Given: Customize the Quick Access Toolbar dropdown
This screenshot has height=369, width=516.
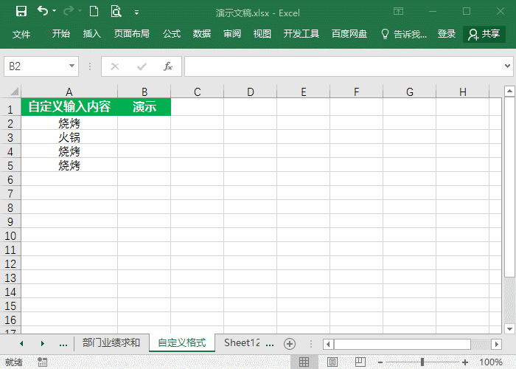Looking at the screenshot, I should (x=136, y=13).
